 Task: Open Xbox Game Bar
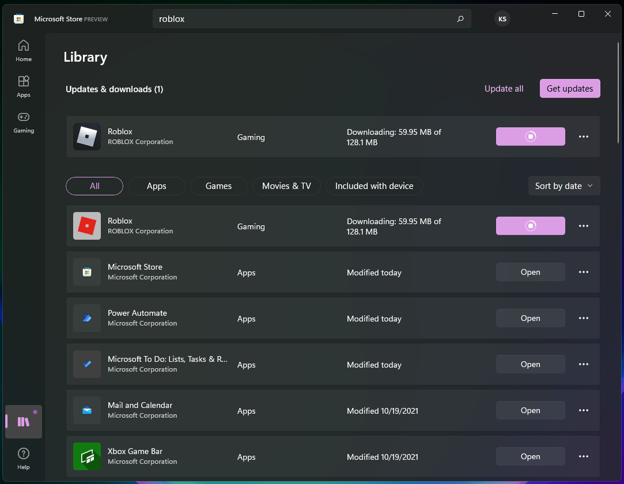[x=530, y=456]
